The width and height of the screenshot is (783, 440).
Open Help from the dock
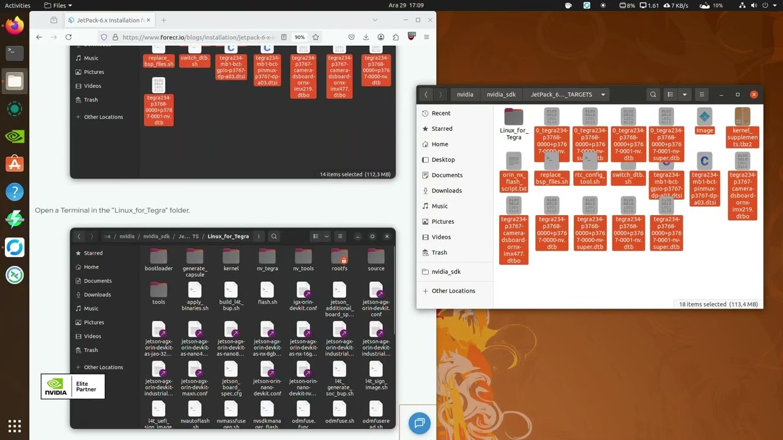point(15,192)
